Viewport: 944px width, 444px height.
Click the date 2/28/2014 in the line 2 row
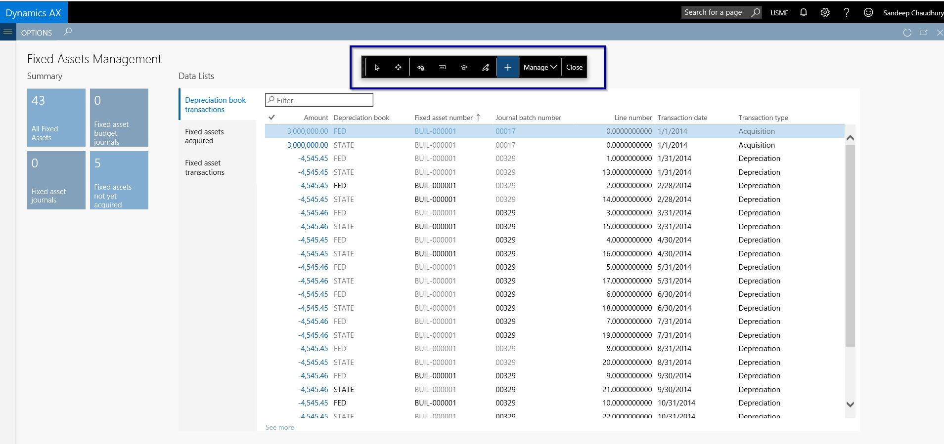[x=674, y=186]
